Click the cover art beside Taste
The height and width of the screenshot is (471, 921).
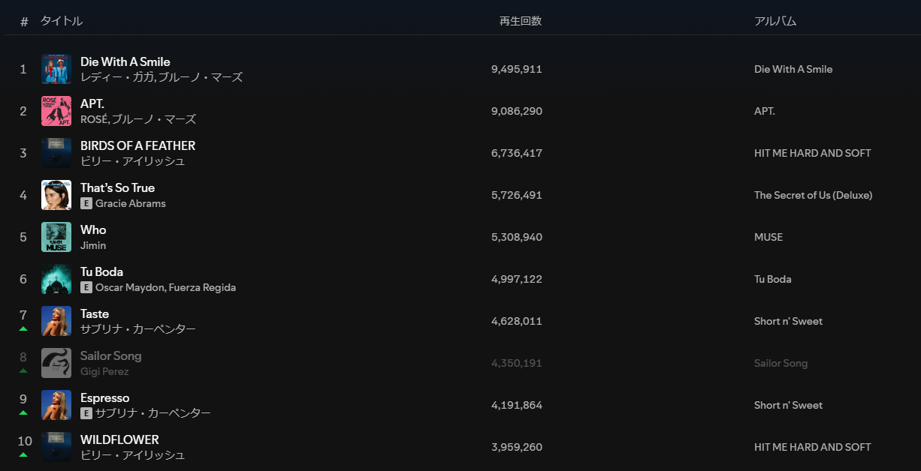point(56,321)
